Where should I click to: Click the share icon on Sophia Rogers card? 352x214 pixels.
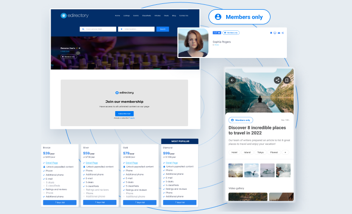click(x=283, y=33)
